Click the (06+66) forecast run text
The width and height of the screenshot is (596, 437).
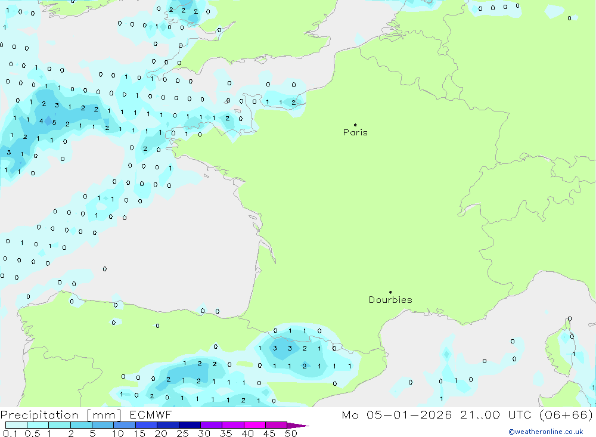566,415
